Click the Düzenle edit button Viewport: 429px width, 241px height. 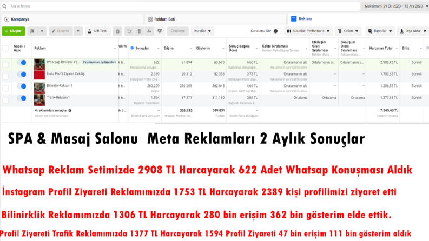[61, 31]
